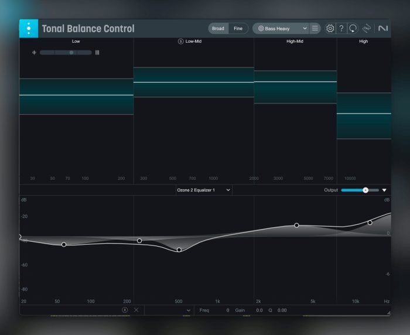Click the Low band crest factor meter
This screenshot has height=335, width=410.
[66, 53]
